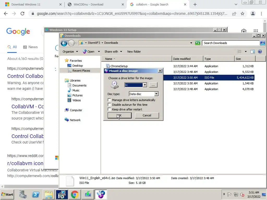Image resolution: width=267 pixels, height=200 pixels.
Task: Click the Explorer back arrow button
Action: pos(64,43)
